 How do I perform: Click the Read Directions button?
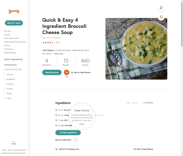pos(52,72)
